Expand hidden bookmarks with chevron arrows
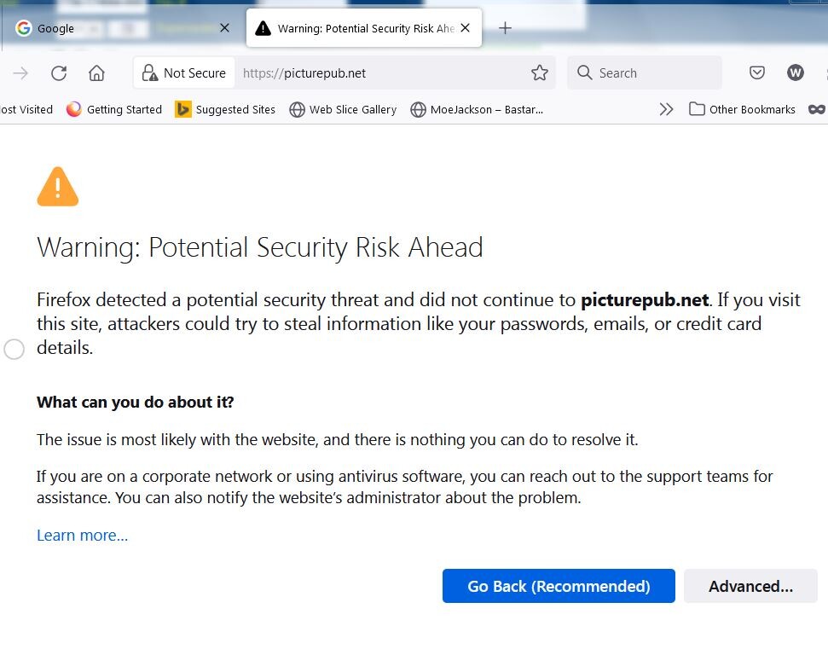 pos(666,109)
